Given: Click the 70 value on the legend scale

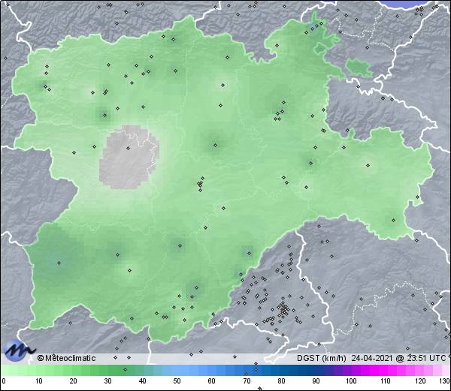Looking at the screenshot, I should pos(247,381).
